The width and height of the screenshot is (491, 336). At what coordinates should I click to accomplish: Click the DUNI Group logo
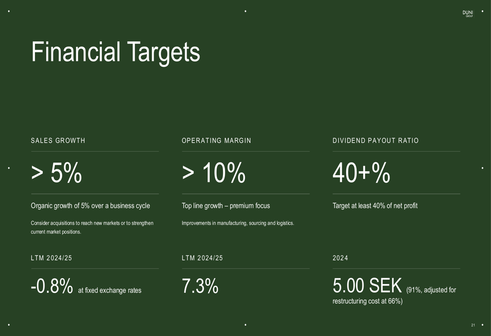pyautogui.click(x=467, y=14)
